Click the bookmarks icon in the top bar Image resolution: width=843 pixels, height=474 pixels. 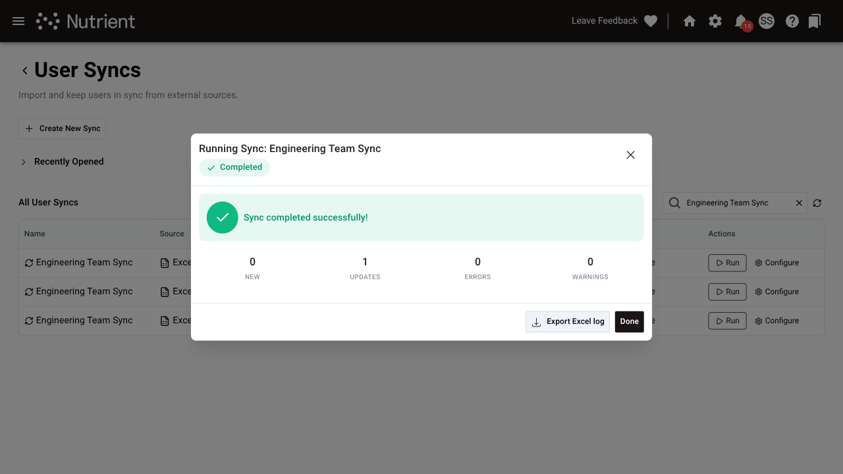(x=815, y=20)
